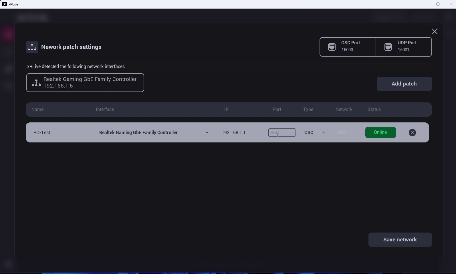
Task: Expand the Interface dropdown chevron for PC-Test
Action: (207, 132)
